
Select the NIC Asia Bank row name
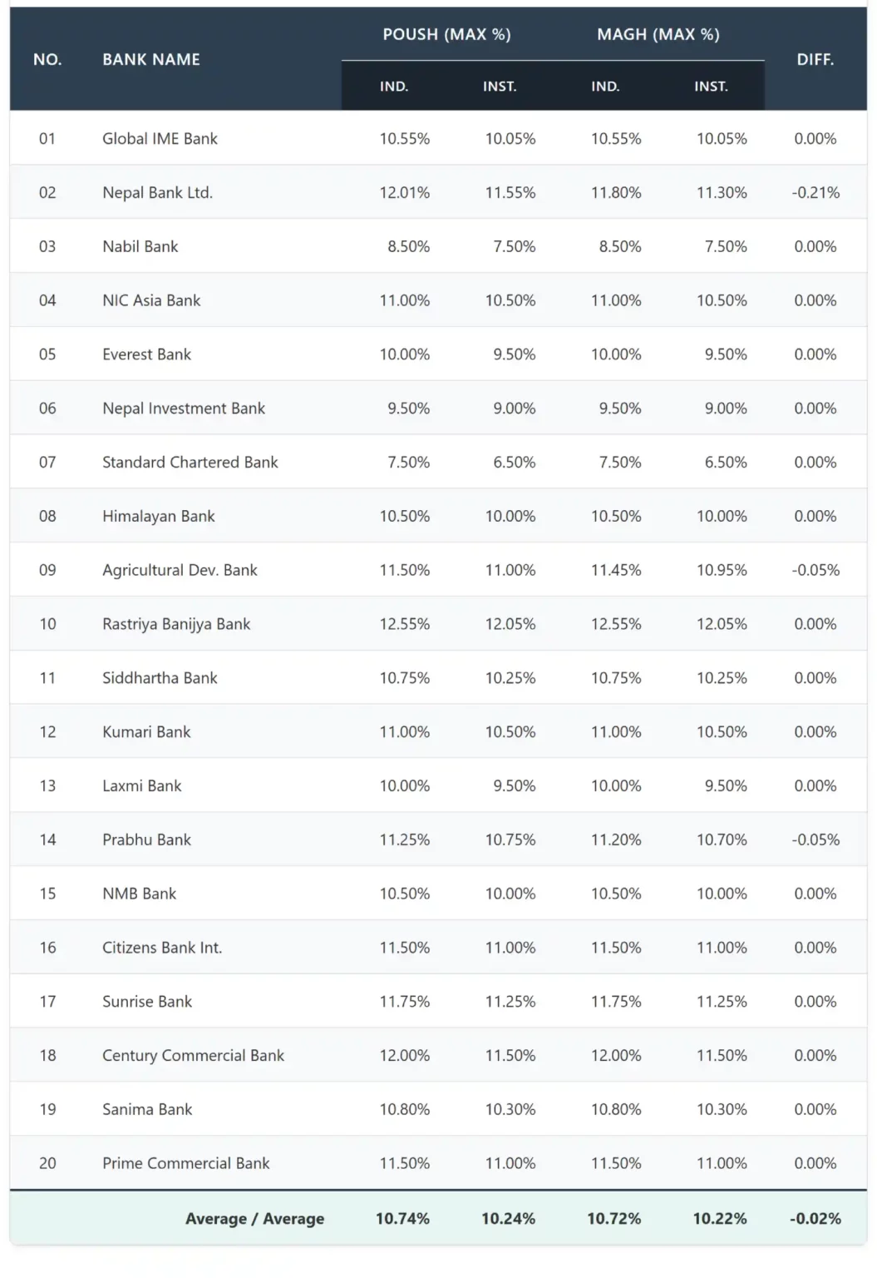point(151,300)
